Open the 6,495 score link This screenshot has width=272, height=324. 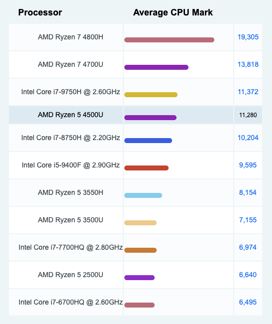pos(248,302)
